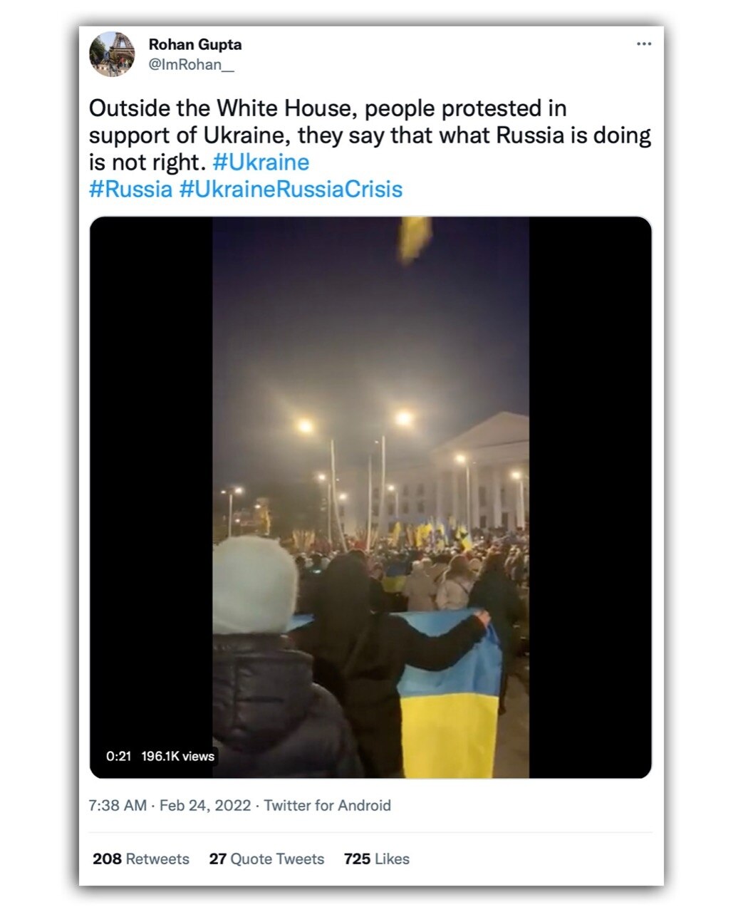Viewport: 753px width, 912px height.
Task: View the 208 Retweets list
Action: point(141,859)
